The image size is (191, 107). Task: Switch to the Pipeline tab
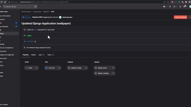[x=26, y=55]
